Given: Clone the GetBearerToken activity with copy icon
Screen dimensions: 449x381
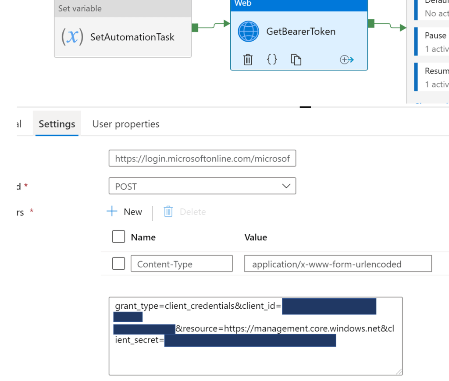Looking at the screenshot, I should tap(296, 60).
